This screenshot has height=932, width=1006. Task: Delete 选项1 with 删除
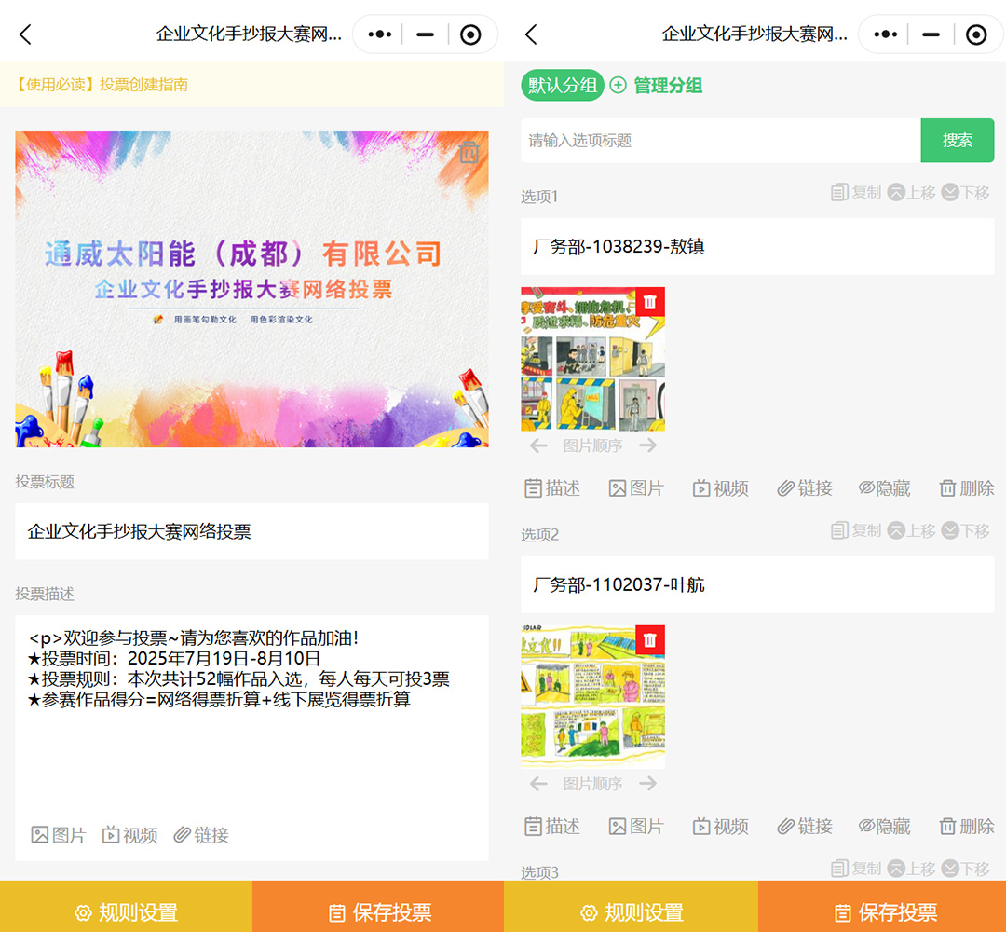(967, 488)
